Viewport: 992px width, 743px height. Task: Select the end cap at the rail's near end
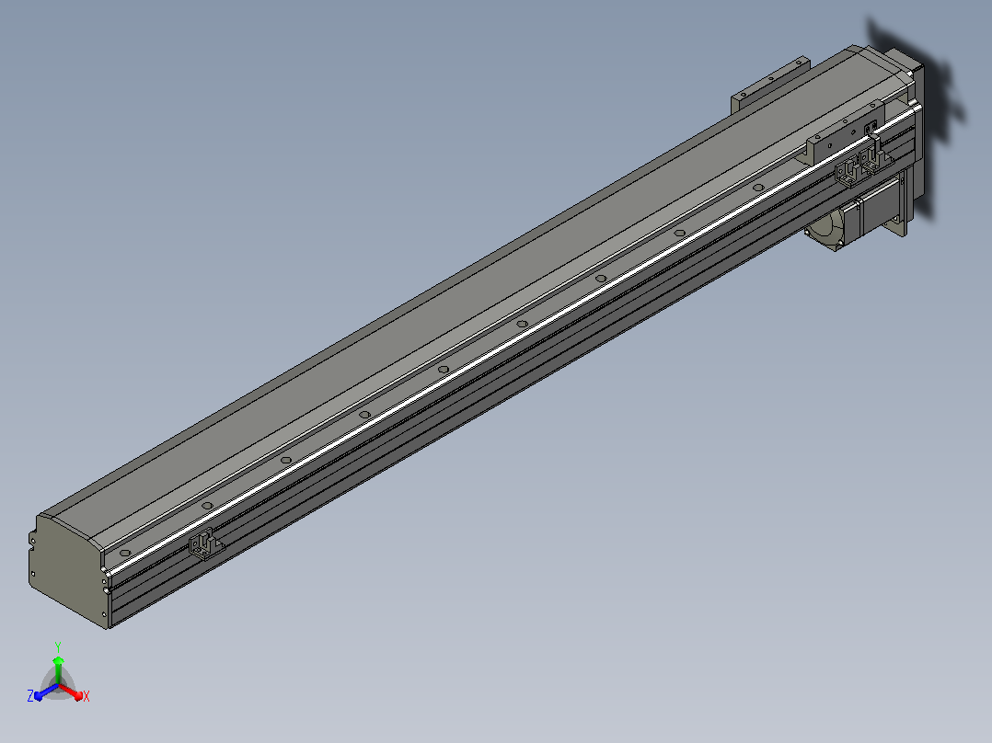(68, 570)
